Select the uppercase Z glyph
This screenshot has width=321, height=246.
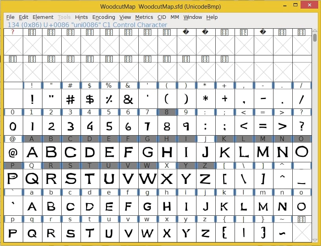pyautogui.click(x=206, y=179)
